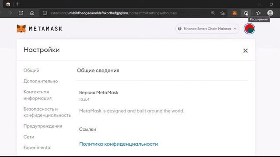Open the favorites list icon
This screenshot has width=280, height=157.
pyautogui.click(x=259, y=13)
